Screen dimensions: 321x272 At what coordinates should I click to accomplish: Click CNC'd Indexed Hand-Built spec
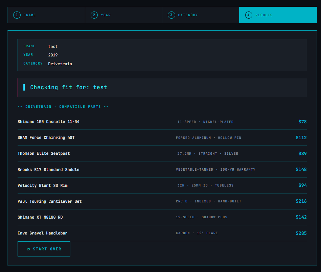click(209, 201)
